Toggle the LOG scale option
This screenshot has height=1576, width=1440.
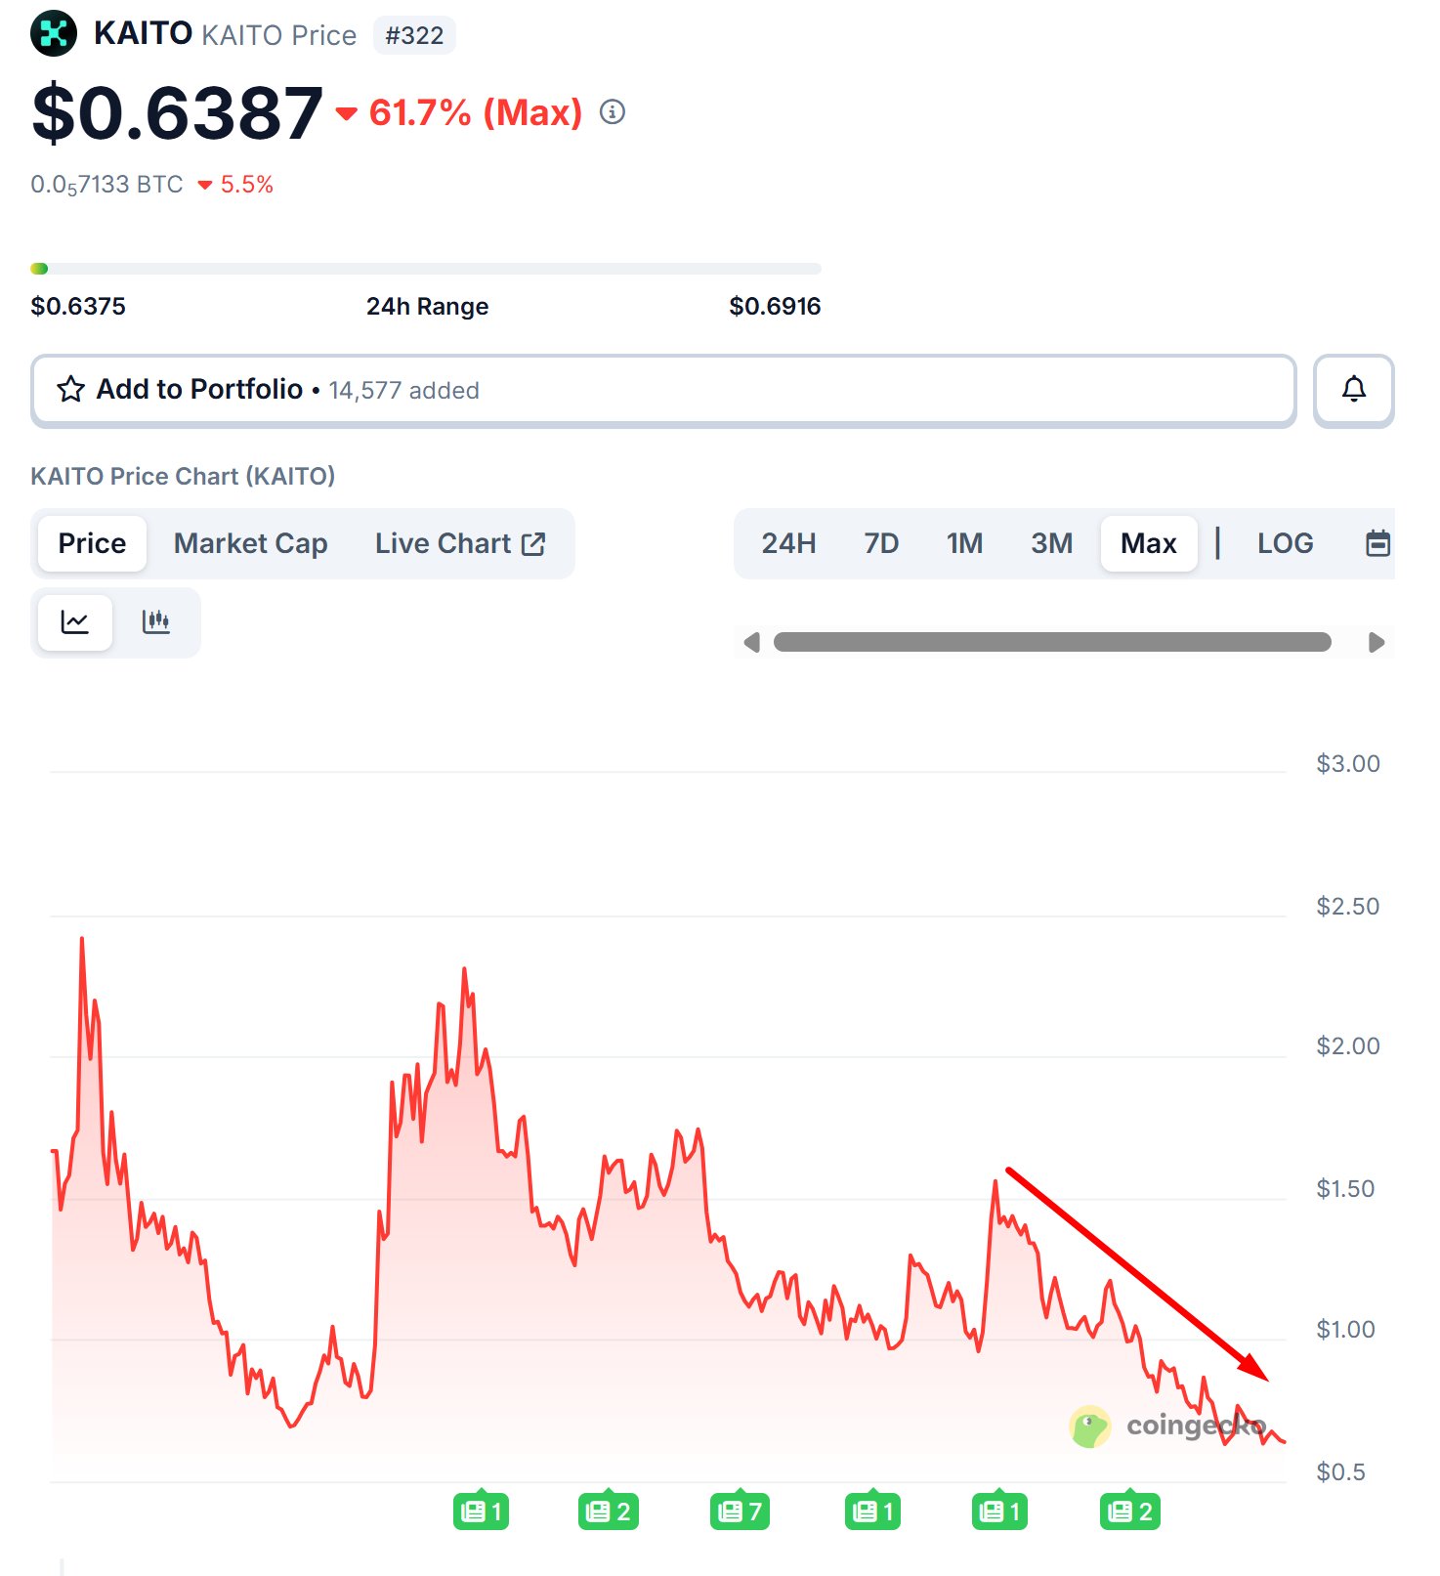point(1285,543)
